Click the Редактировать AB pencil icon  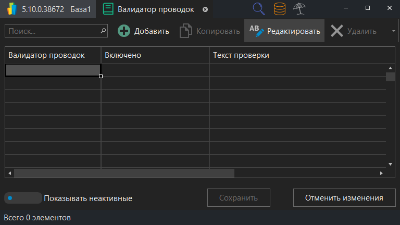tap(256, 31)
